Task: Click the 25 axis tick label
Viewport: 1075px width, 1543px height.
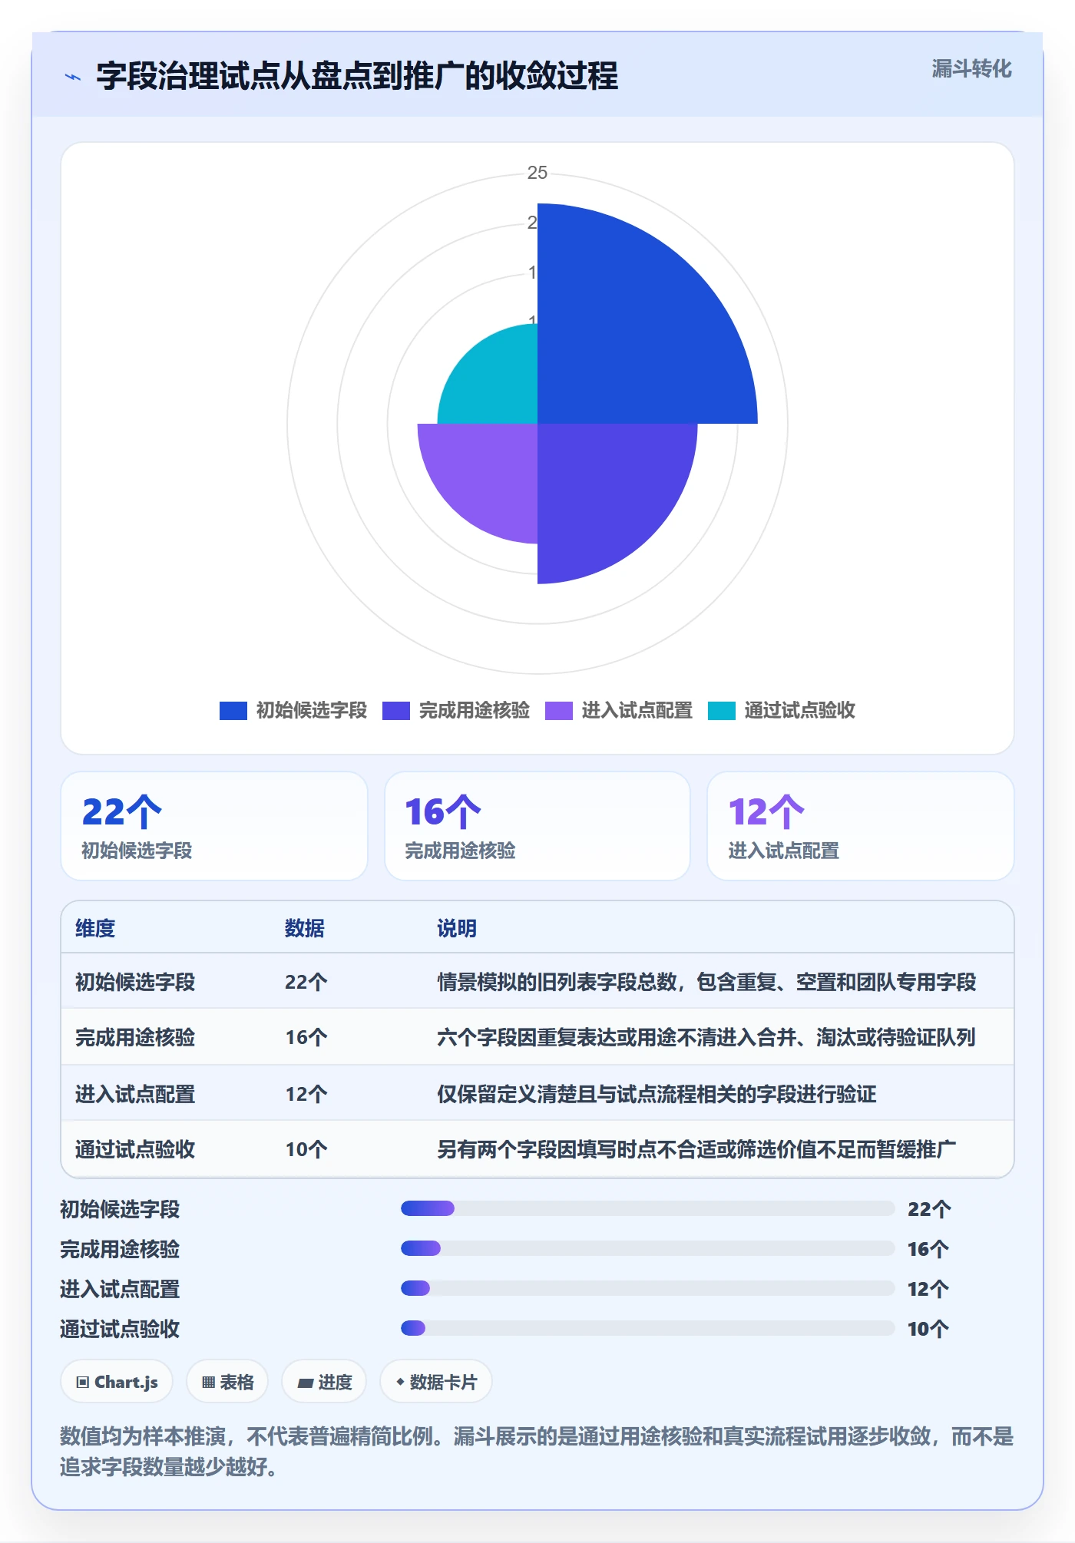Action: point(537,173)
